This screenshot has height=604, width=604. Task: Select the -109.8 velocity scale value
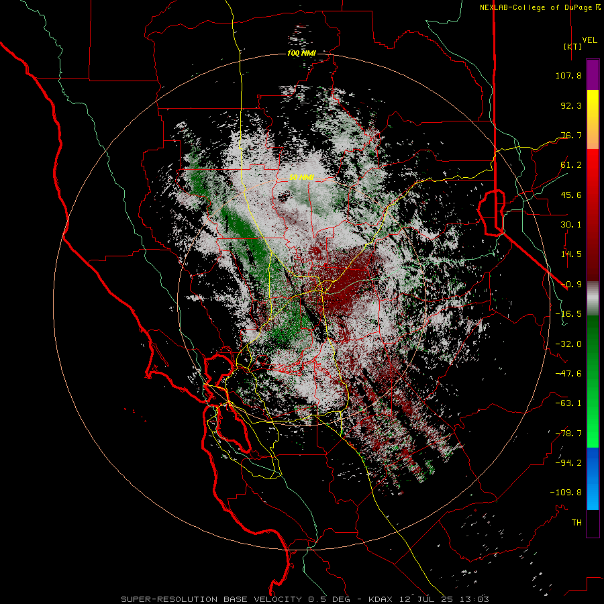(x=566, y=493)
